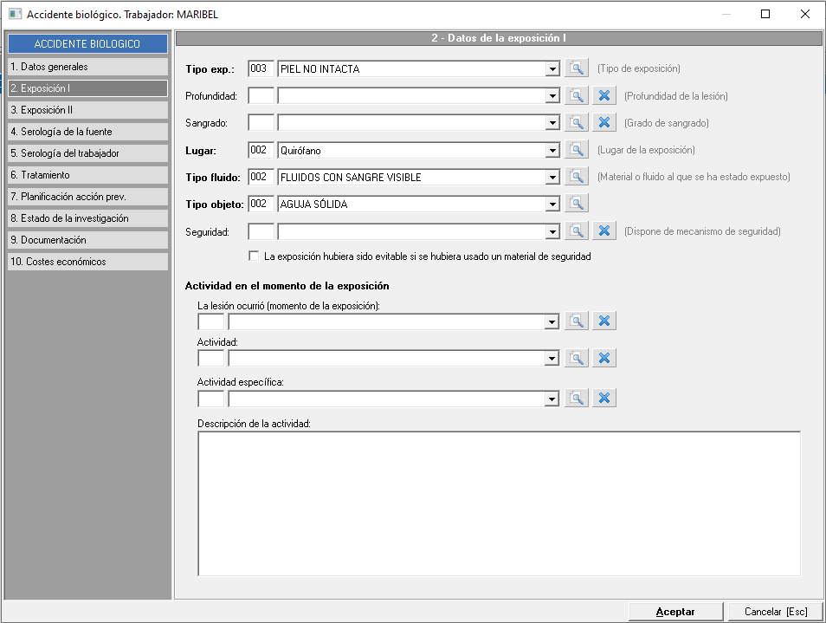Expand the Actividad dropdown arrow
The width and height of the screenshot is (826, 623).
click(x=552, y=360)
